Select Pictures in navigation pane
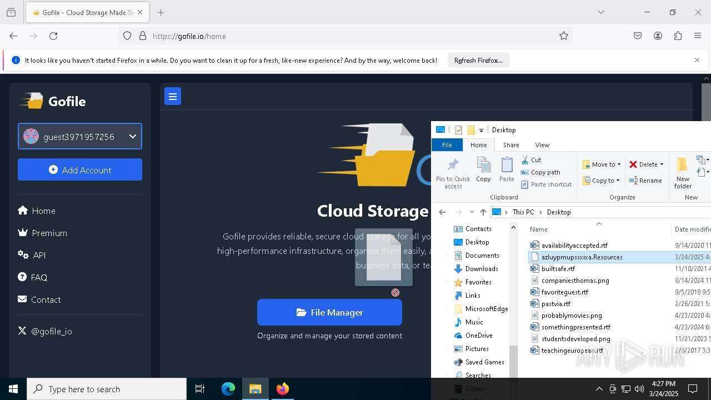 pyautogui.click(x=471, y=349)
